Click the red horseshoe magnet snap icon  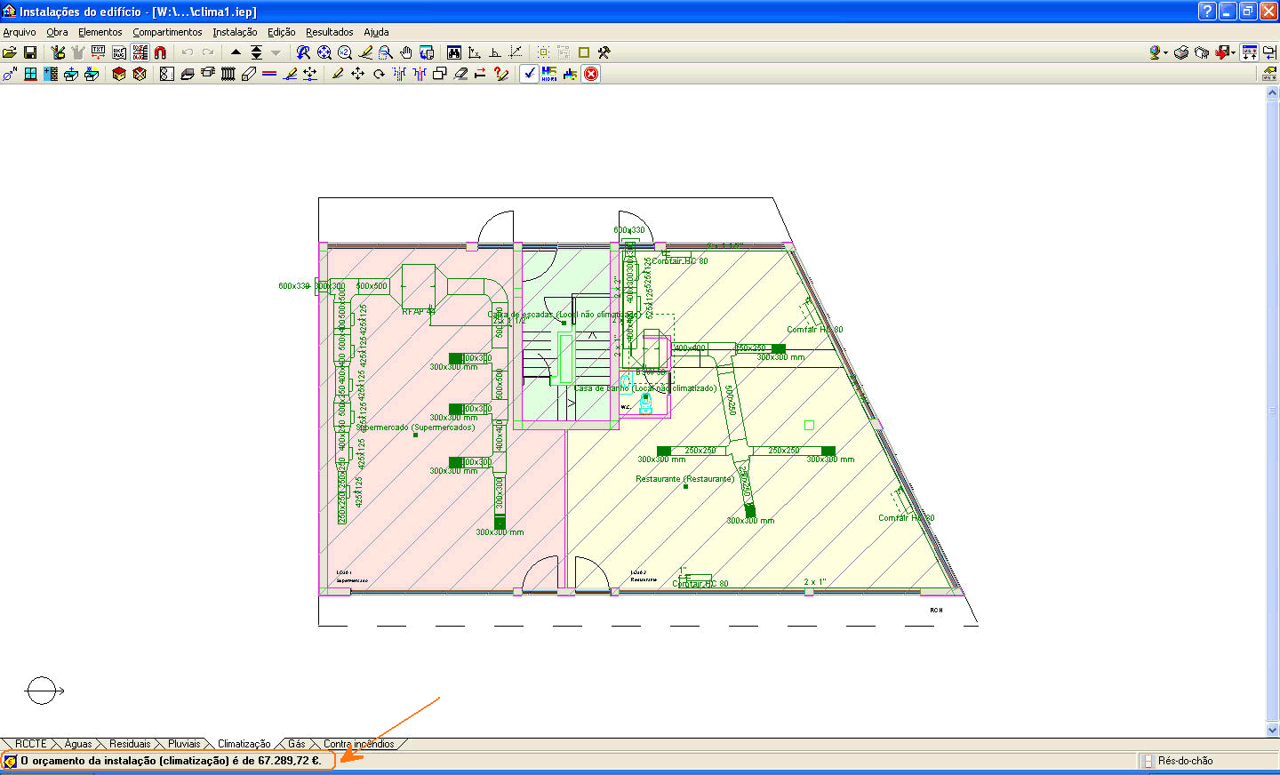tap(160, 52)
